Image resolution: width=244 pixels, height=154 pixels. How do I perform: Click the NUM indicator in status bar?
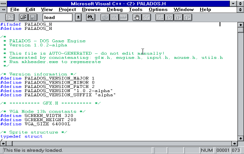pos(207,150)
